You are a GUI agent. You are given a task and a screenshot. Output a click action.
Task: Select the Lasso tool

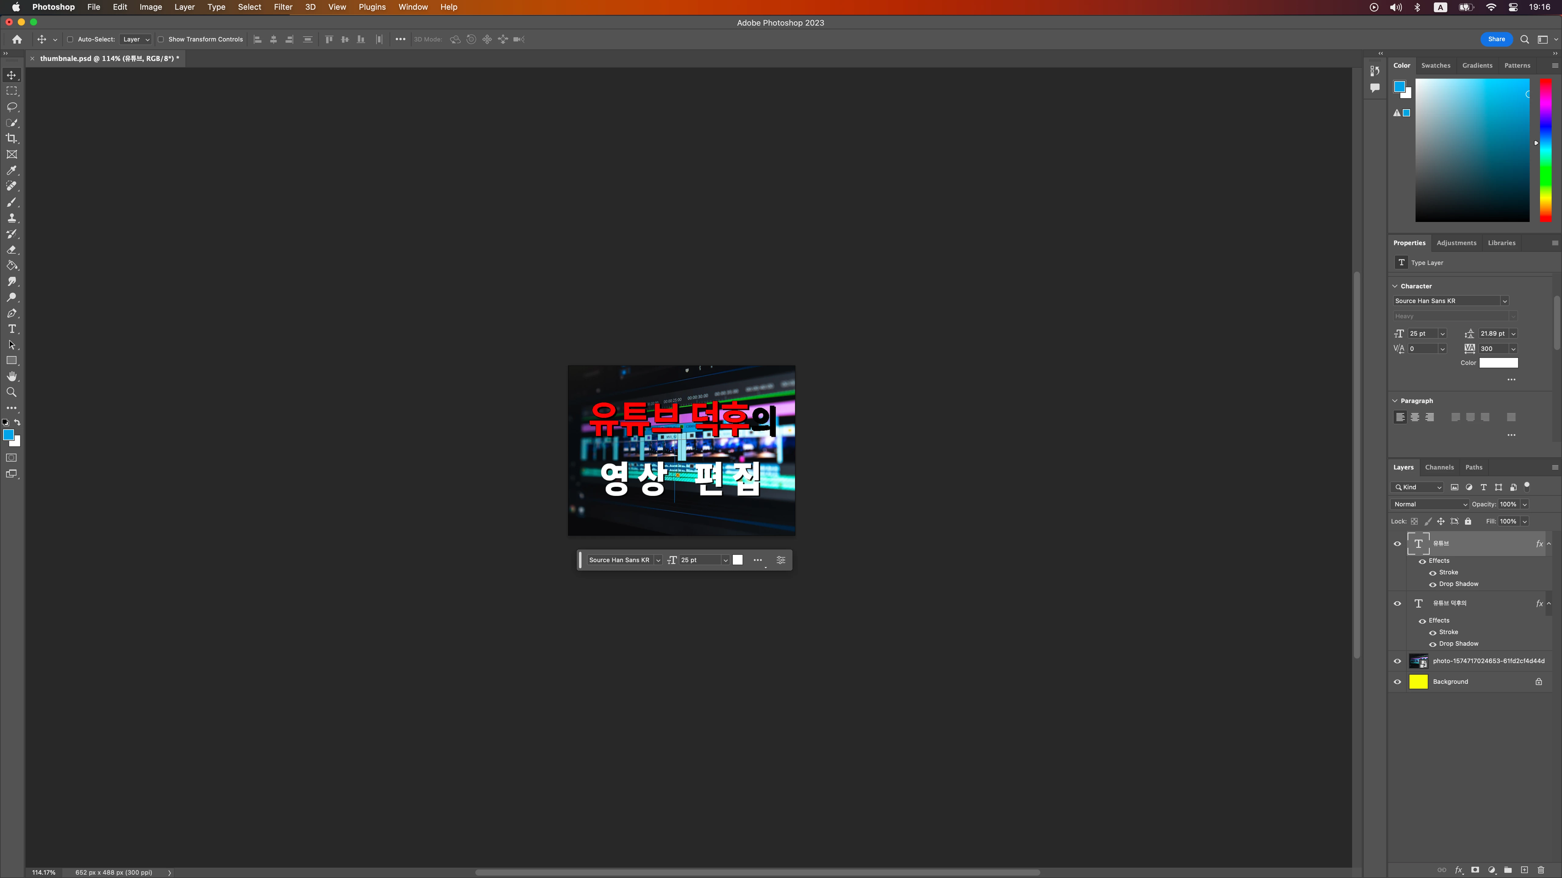(12, 107)
